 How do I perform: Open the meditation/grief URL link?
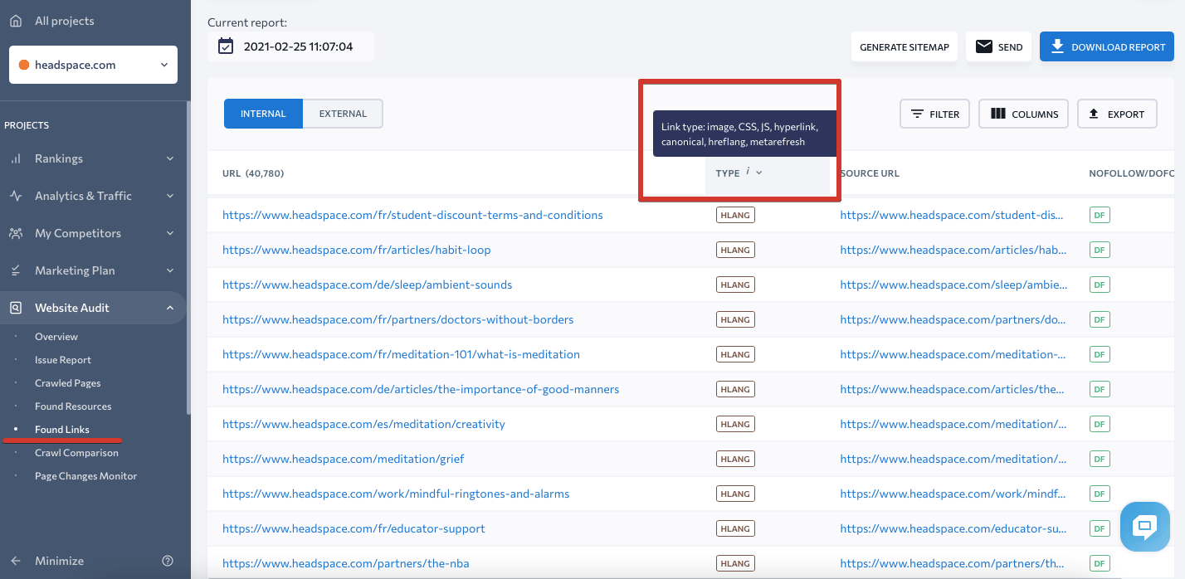(x=344, y=459)
